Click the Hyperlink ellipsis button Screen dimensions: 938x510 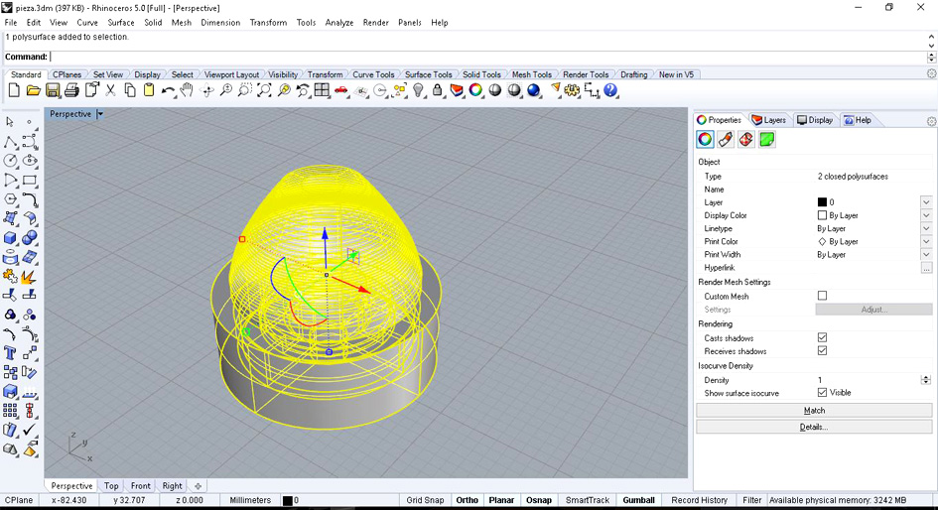[x=926, y=268]
